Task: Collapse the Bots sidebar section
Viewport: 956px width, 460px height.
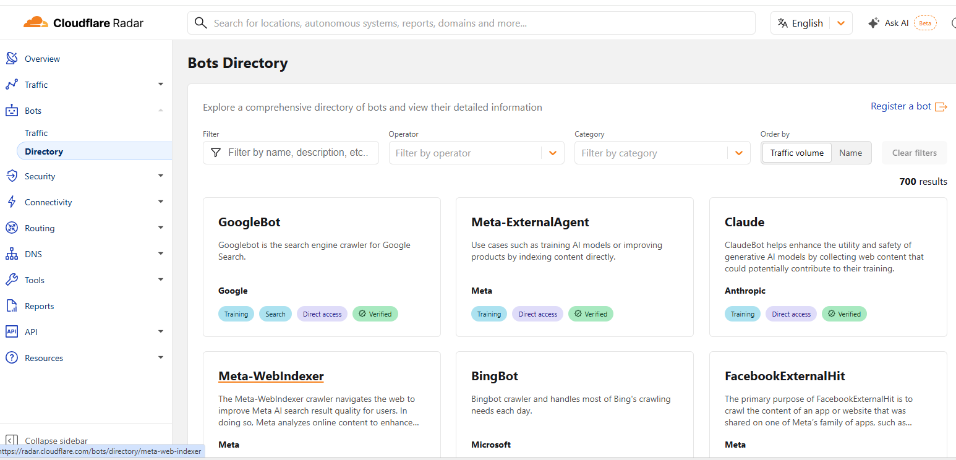Action: tap(161, 111)
